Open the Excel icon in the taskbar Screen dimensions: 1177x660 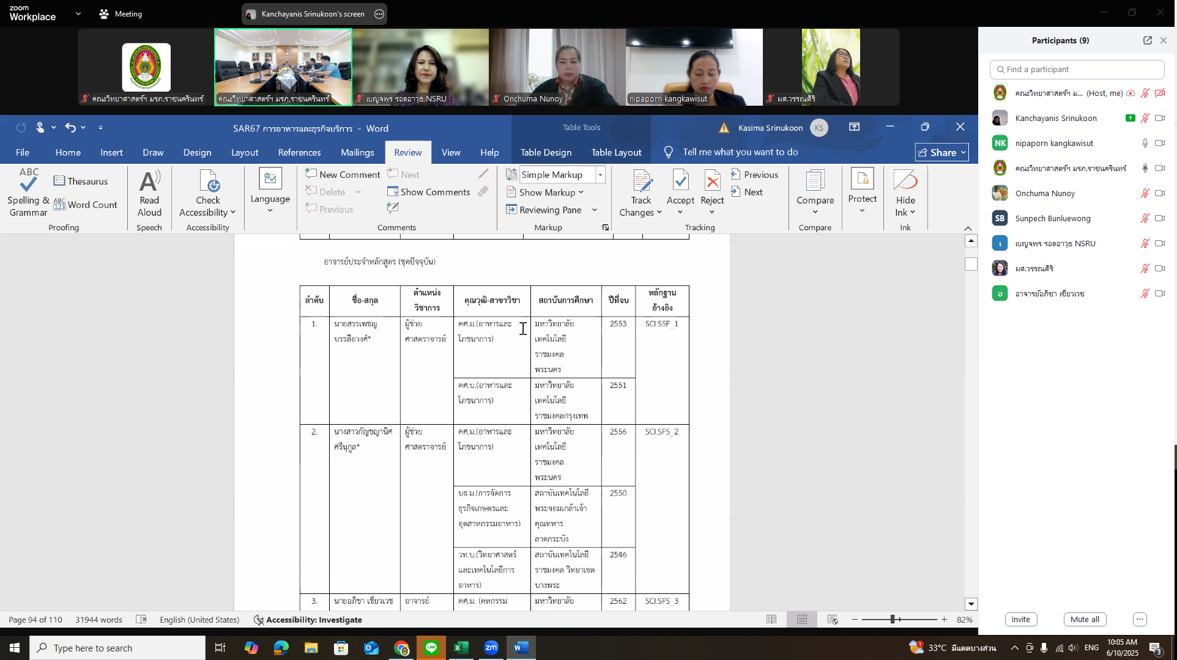tap(461, 648)
